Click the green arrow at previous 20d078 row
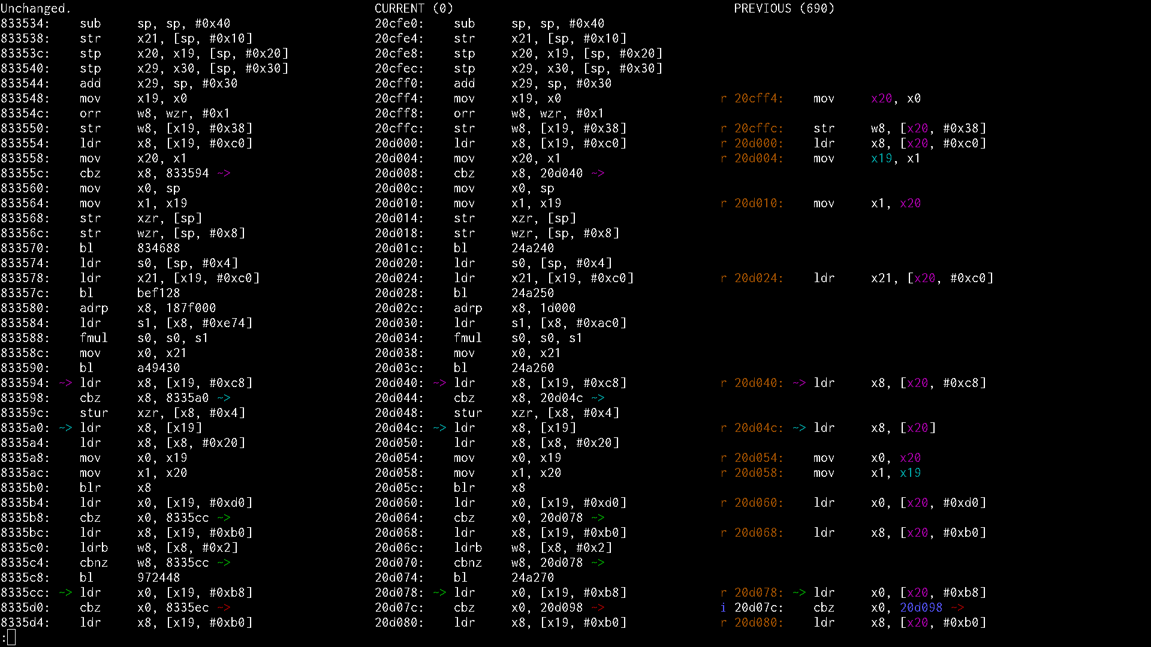This screenshot has width=1151, height=647. point(799,592)
